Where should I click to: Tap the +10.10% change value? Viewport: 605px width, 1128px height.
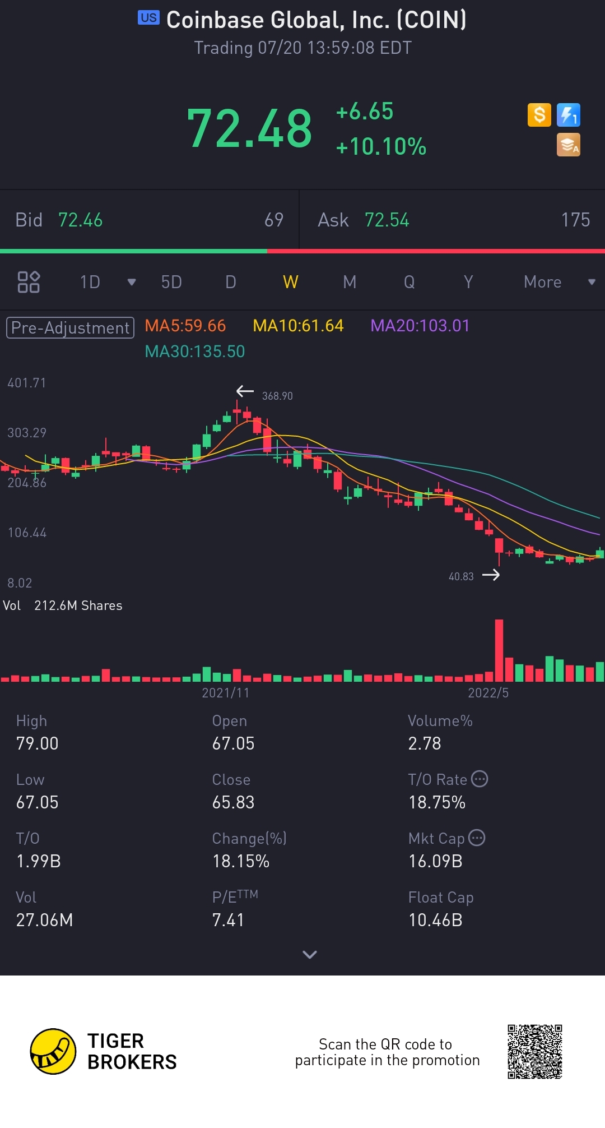point(381,146)
